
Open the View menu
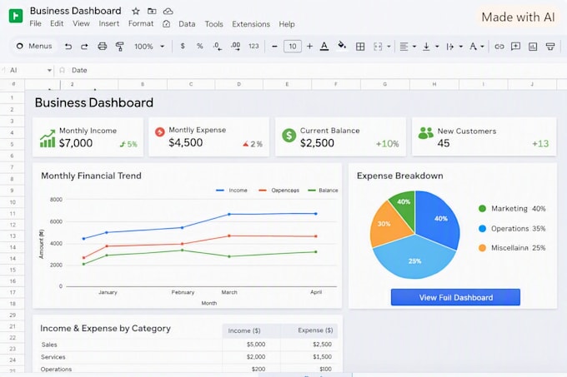[81, 23]
